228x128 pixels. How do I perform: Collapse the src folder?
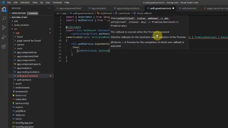pyautogui.click(x=16, y=29)
